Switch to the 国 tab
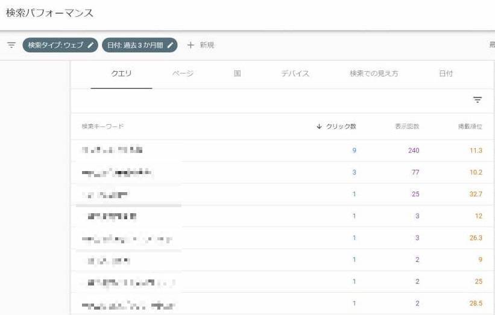 238,74
